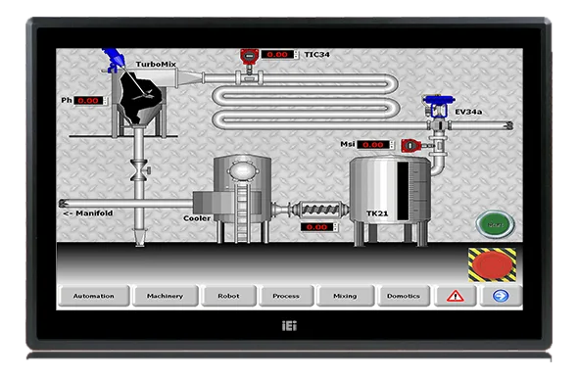Screen dimensions: 578x379
Task: Edit the Ph value field
Action: [x=88, y=101]
